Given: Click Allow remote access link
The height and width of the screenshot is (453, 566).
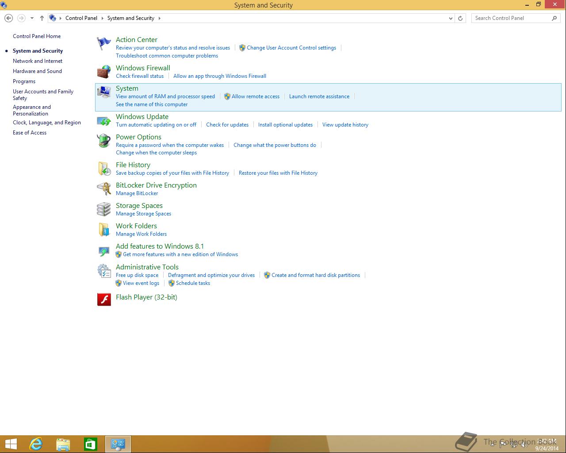Looking at the screenshot, I should (256, 96).
